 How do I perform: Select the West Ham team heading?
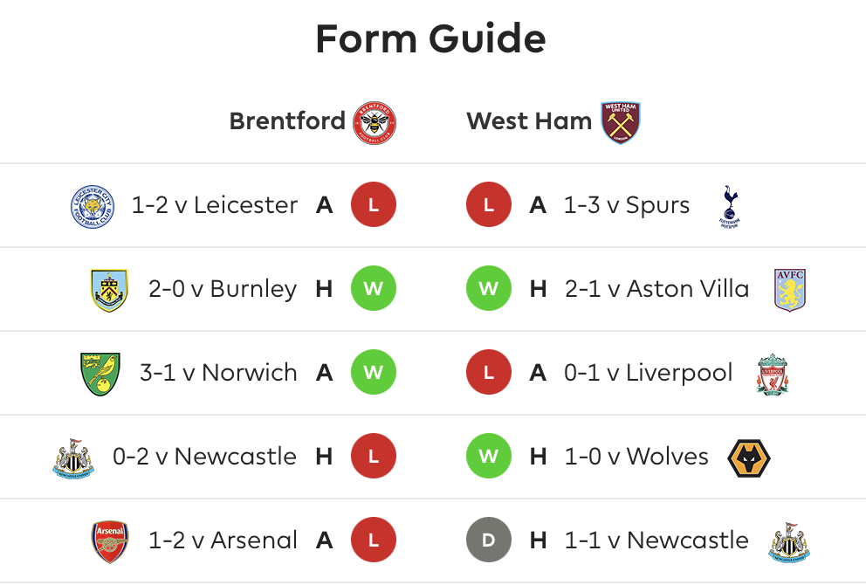coord(529,121)
